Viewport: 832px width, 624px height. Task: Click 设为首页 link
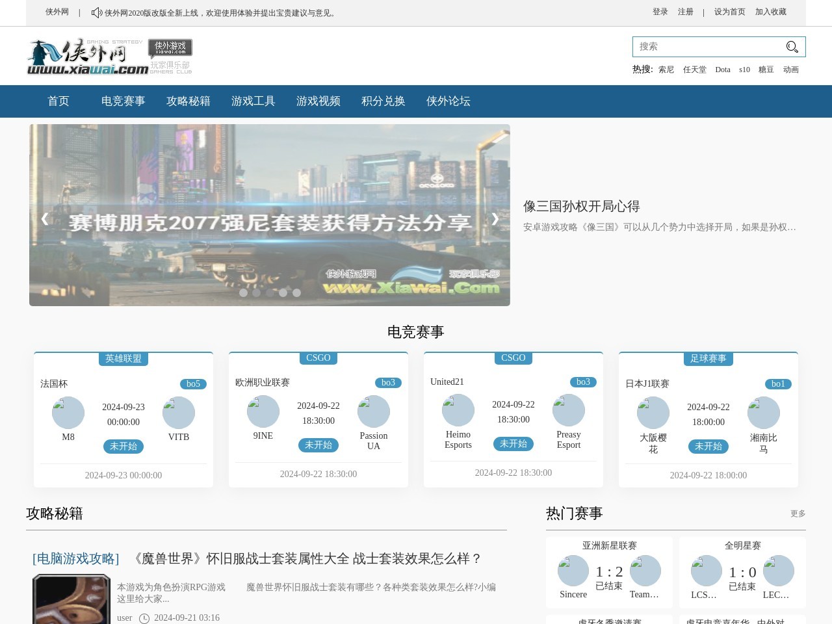click(x=730, y=12)
